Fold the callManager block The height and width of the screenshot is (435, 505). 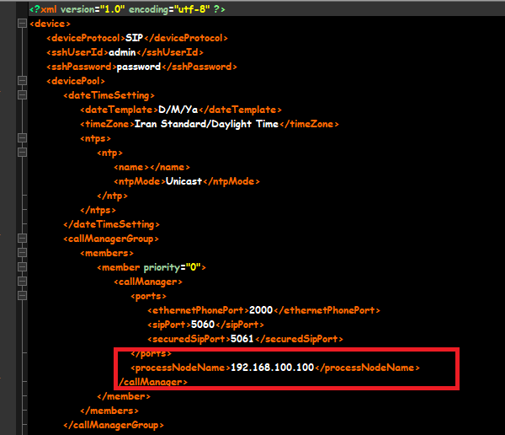click(21, 282)
